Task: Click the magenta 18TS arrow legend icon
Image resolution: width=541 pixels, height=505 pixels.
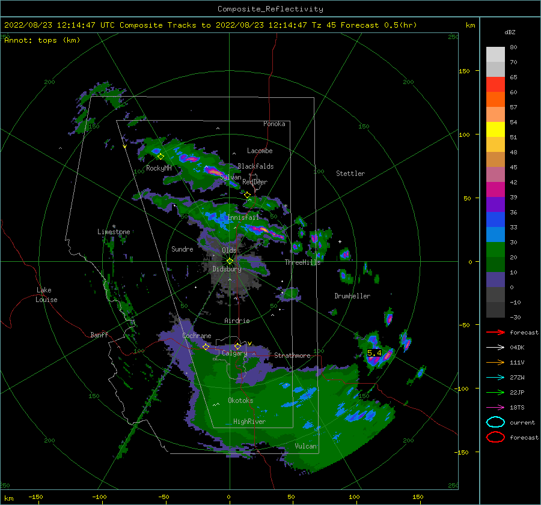Action: pos(495,408)
